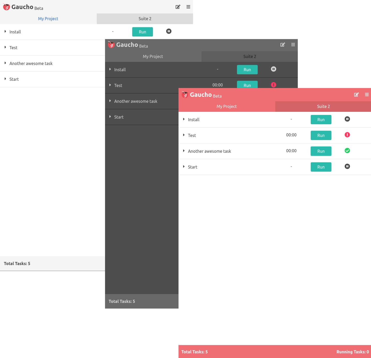Click the 00:00 timer of Another awesome task
This screenshot has width=371, height=358.
[x=291, y=151]
